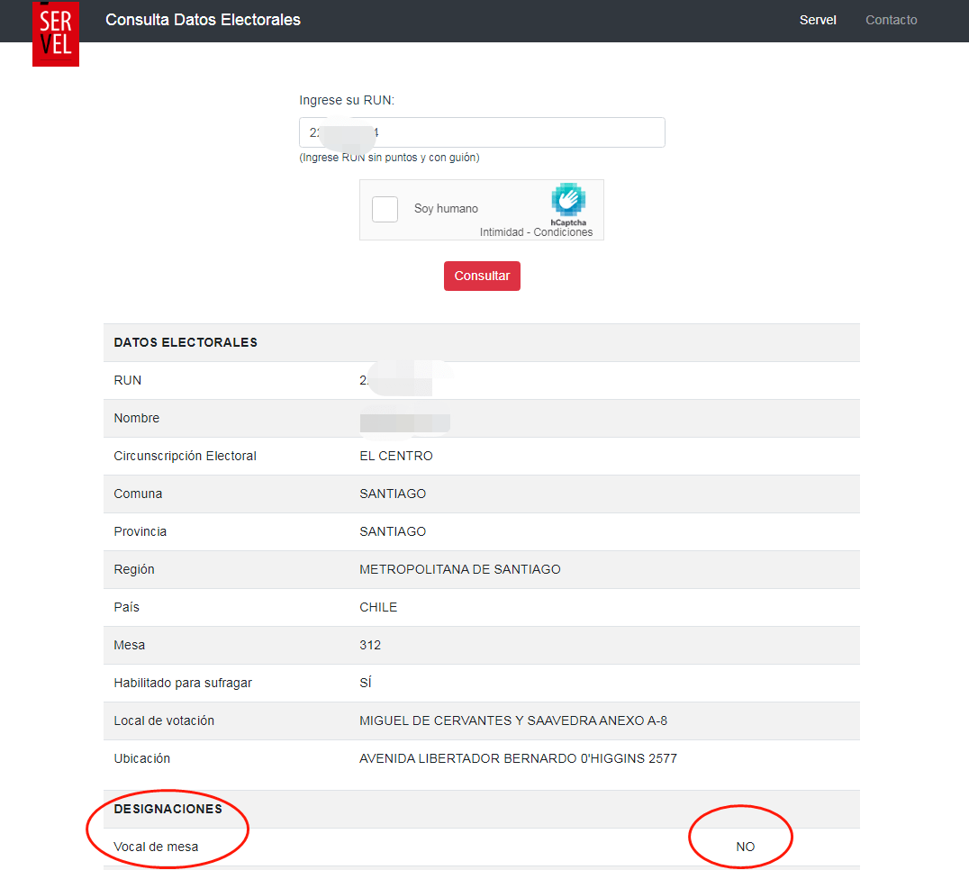Focus the RUN input field
Viewport: 969px width, 870px height.
point(482,132)
